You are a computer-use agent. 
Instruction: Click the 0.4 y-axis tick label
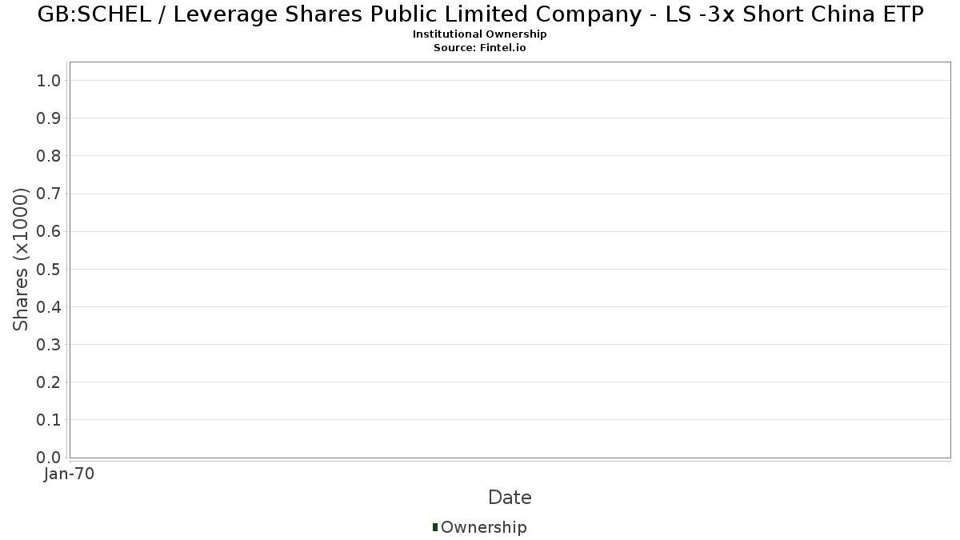[49, 306]
